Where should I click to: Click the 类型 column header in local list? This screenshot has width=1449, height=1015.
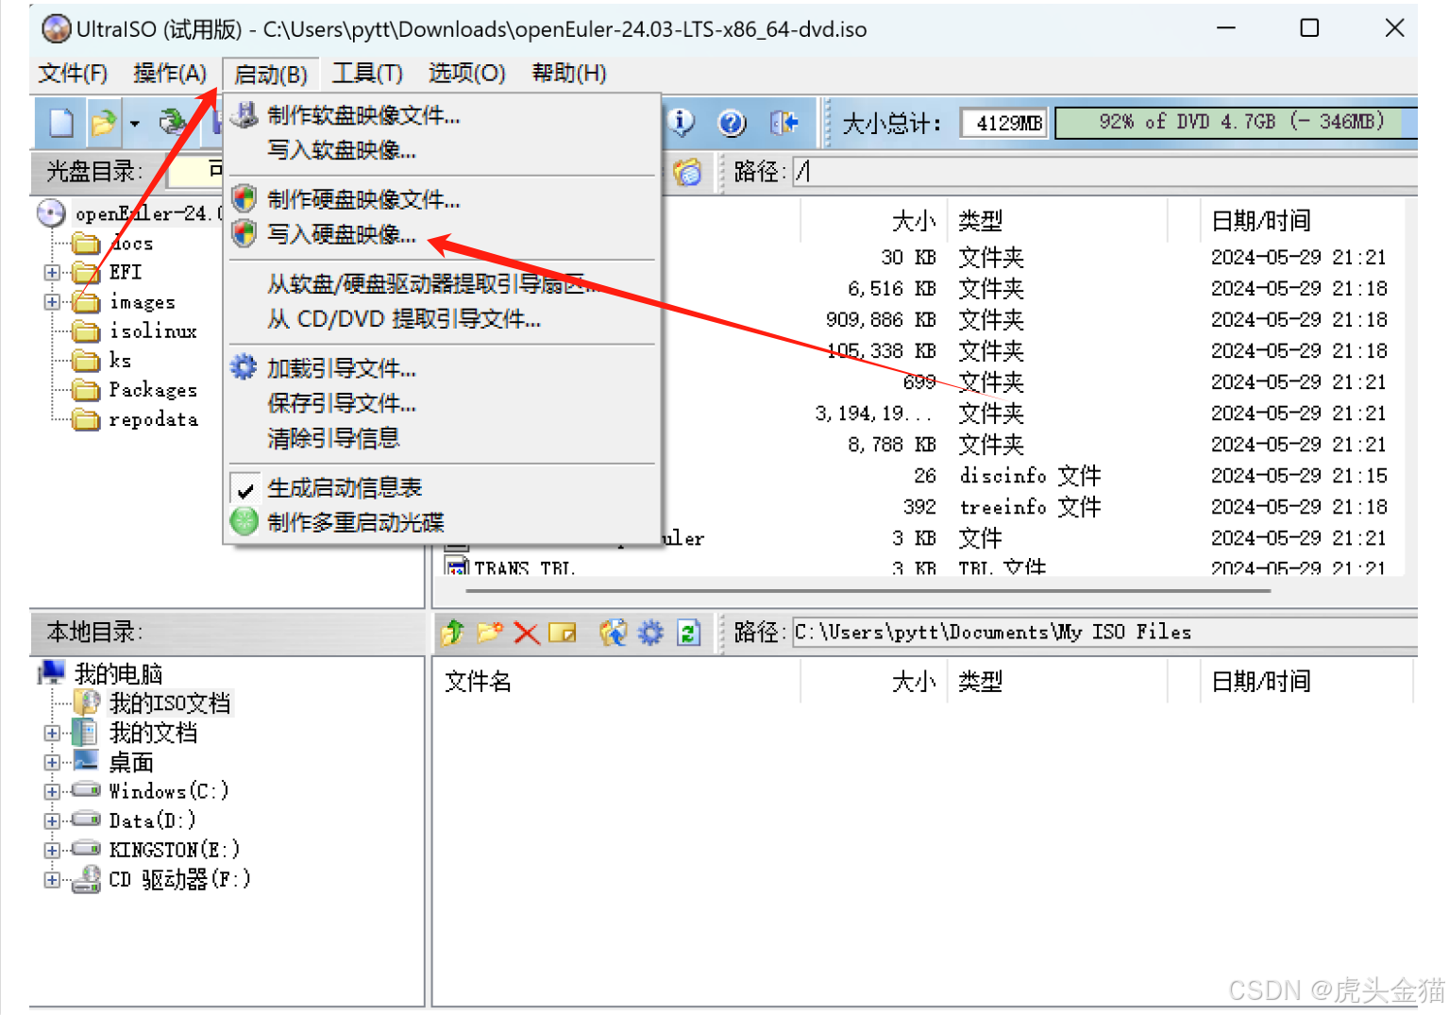[x=980, y=682]
